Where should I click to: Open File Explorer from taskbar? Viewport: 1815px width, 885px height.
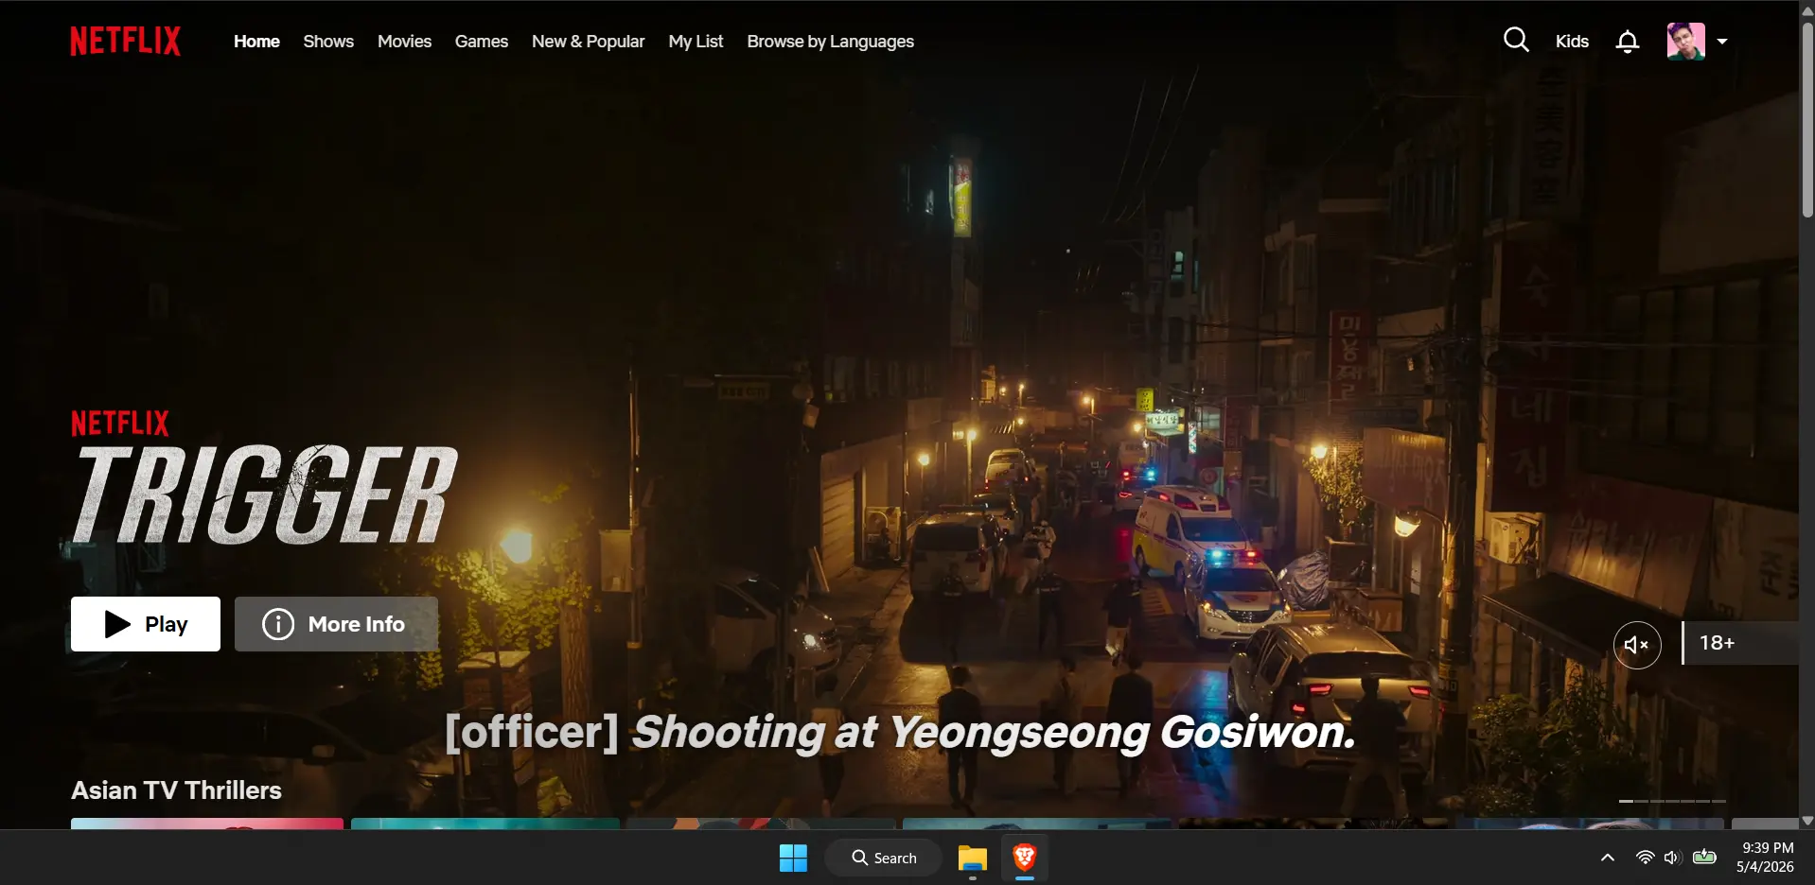pos(972,858)
